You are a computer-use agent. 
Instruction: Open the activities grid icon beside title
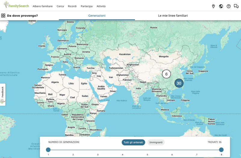coord(3,16)
